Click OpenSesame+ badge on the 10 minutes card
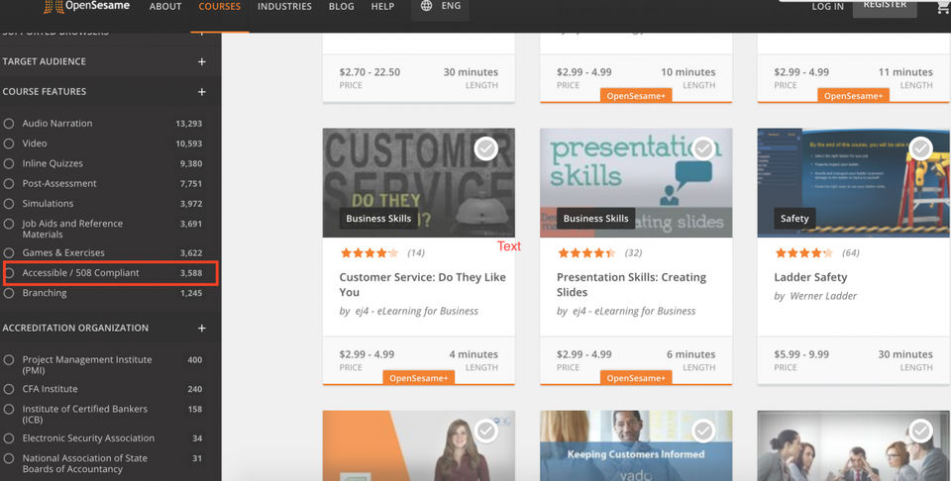 point(636,96)
